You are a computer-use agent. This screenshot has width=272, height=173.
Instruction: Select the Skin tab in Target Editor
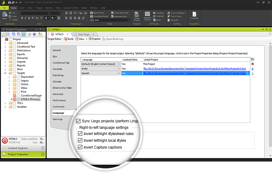55,57
